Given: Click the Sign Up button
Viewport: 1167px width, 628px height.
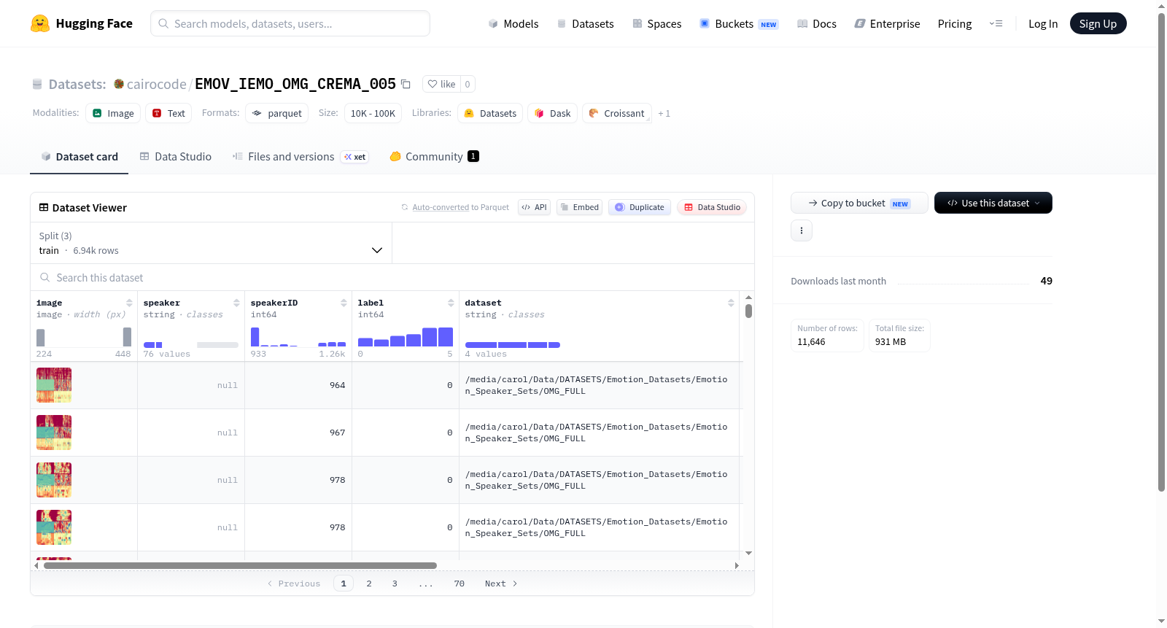Looking at the screenshot, I should 1098,23.
